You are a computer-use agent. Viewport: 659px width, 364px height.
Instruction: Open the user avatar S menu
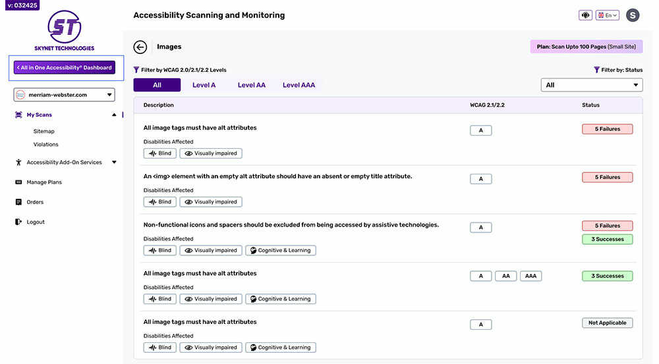point(633,15)
